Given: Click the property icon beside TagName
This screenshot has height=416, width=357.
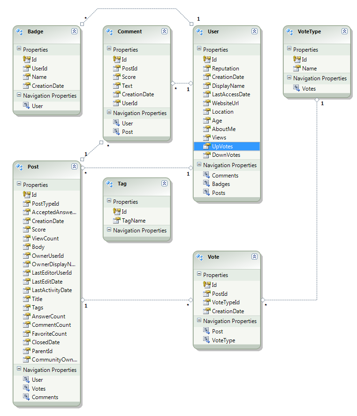Looking at the screenshot, I should point(117,220).
